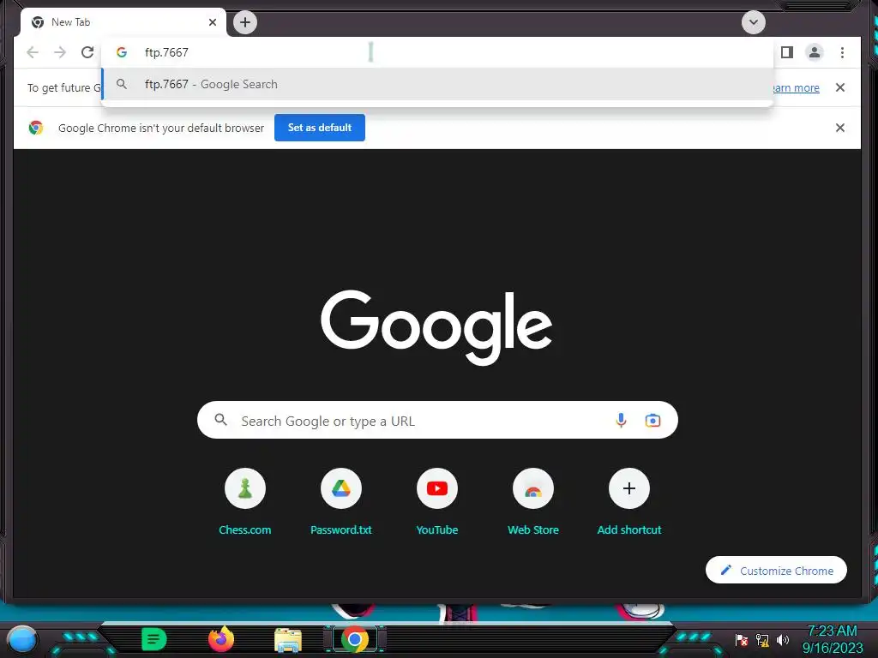Reload the current page
Screen dimensions: 878x658
87,52
